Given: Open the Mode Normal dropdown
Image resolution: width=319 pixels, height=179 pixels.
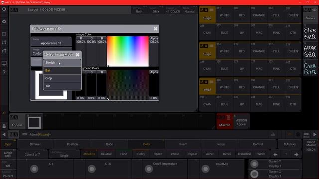Looking at the screenshot, I should point(189,10).
